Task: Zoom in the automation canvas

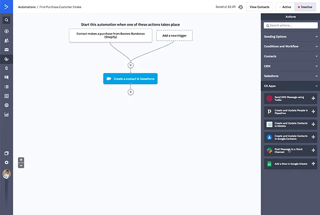Action: (x=21, y=160)
